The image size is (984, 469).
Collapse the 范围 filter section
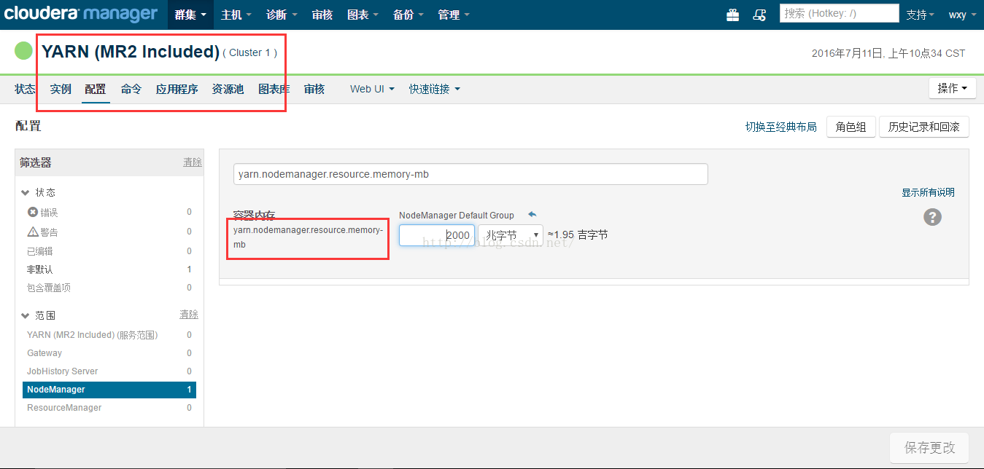tap(39, 315)
